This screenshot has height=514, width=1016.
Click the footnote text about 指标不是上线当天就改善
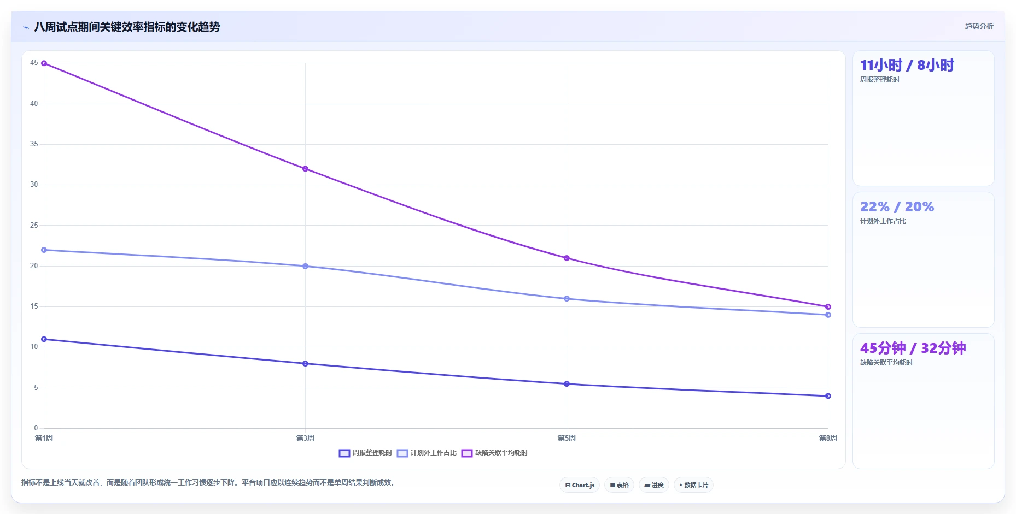click(x=209, y=482)
